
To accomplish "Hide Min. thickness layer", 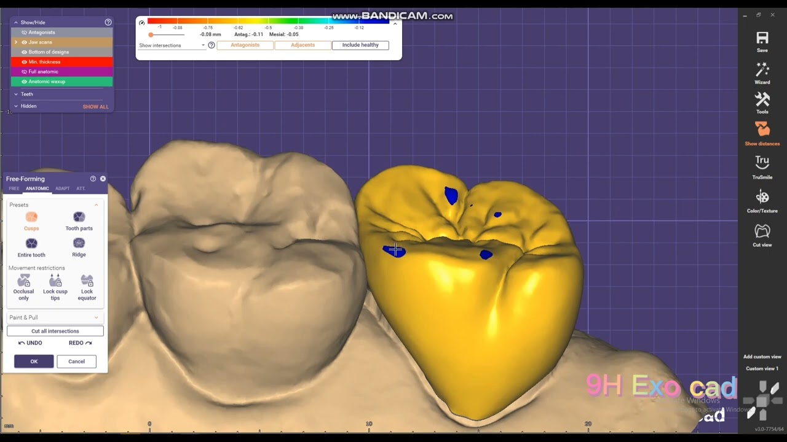I will [x=25, y=62].
